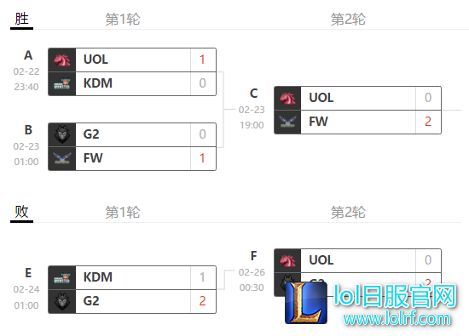
Task: Select the 胜 winners bracket tab
Action: point(21,19)
